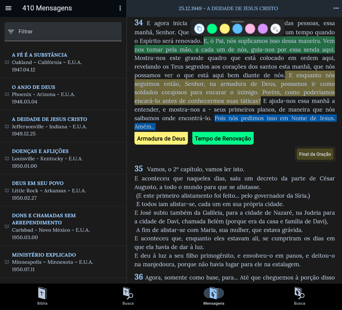Click the Tempo de Renovação tag

point(223,138)
